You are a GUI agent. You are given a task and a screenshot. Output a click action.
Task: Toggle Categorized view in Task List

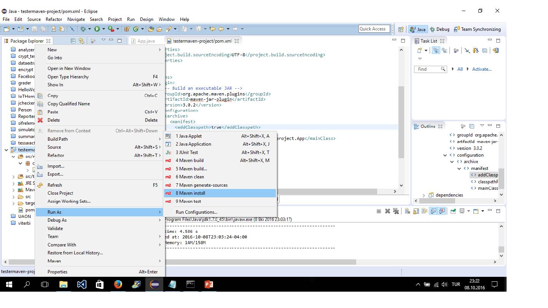click(436, 51)
